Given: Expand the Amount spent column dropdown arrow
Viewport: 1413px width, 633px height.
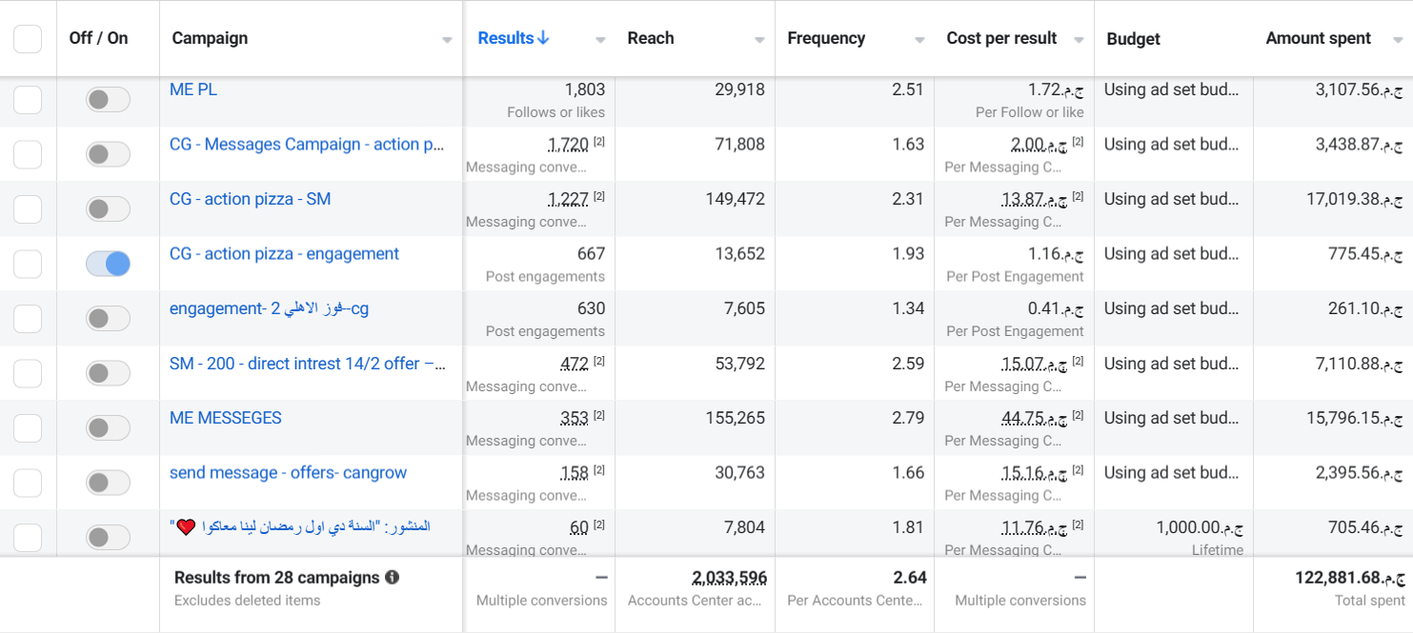Looking at the screenshot, I should coord(1398,40).
